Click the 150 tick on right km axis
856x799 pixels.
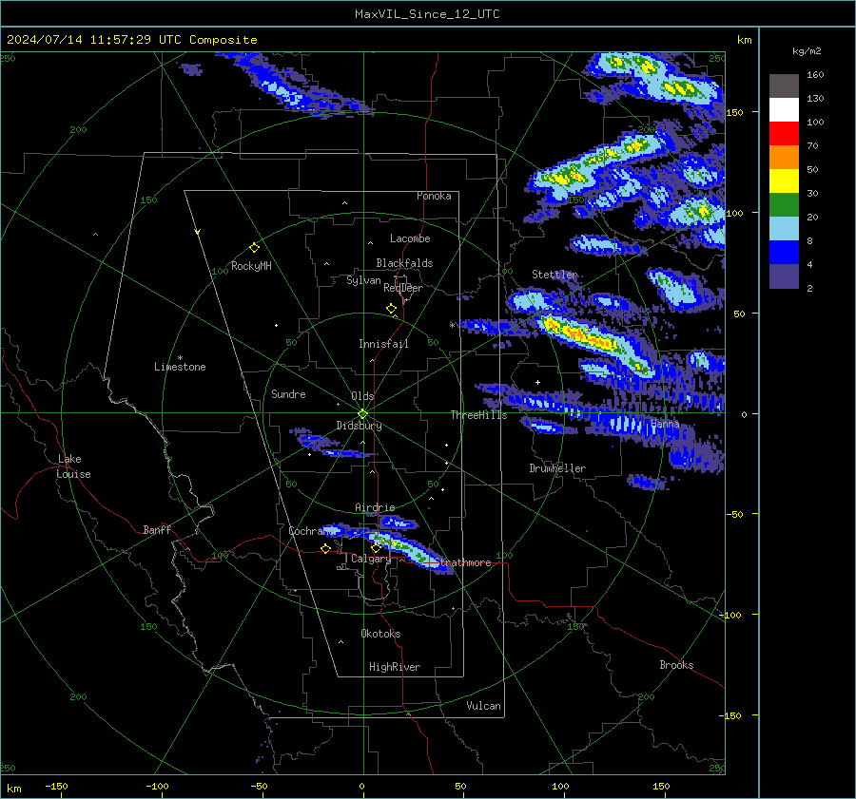[x=734, y=112]
